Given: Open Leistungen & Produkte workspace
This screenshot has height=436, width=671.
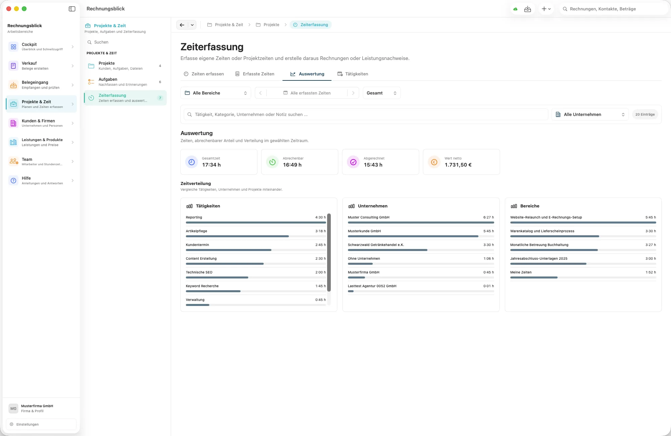Looking at the screenshot, I should (x=41, y=142).
